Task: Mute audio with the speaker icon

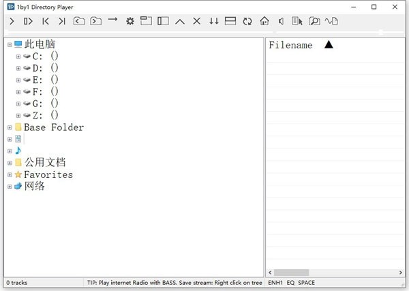Action: [x=281, y=22]
